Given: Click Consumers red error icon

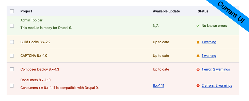Looking at the screenshot, I should 198,86.
